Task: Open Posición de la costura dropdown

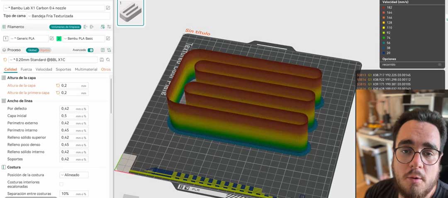Action: 74,175
